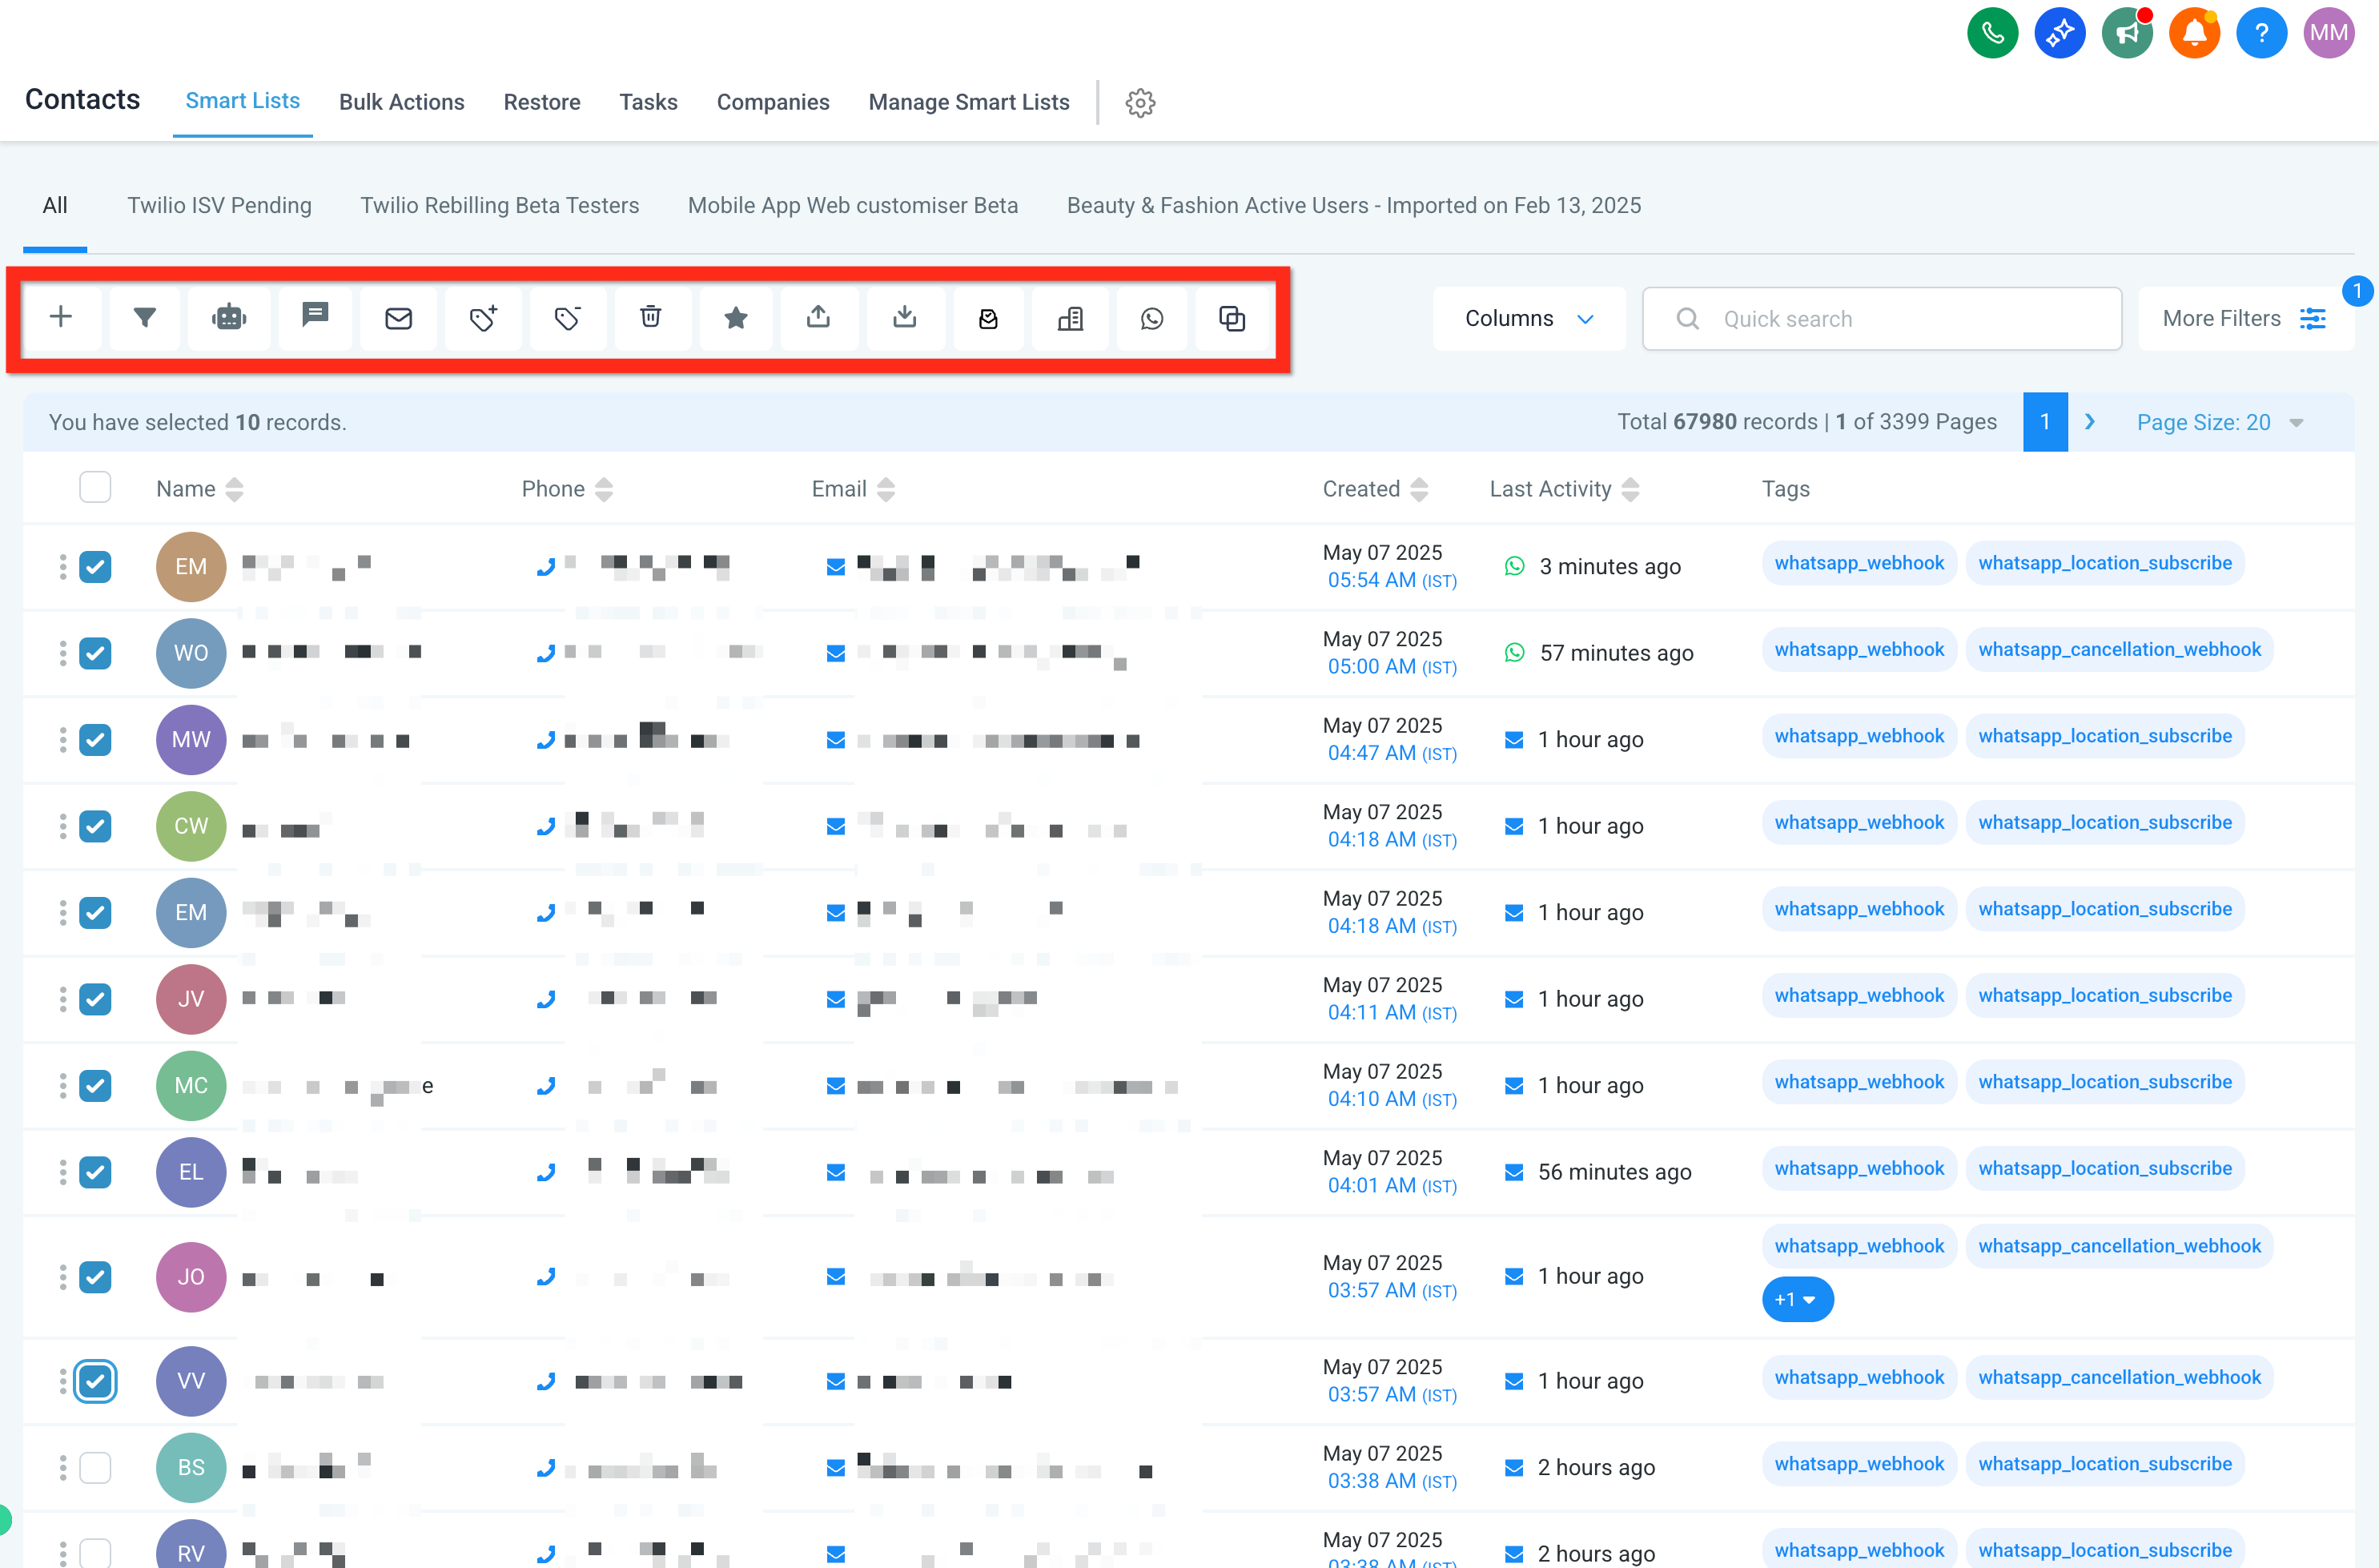
Task: Click the send SMS chat icon
Action: pyautogui.click(x=315, y=318)
